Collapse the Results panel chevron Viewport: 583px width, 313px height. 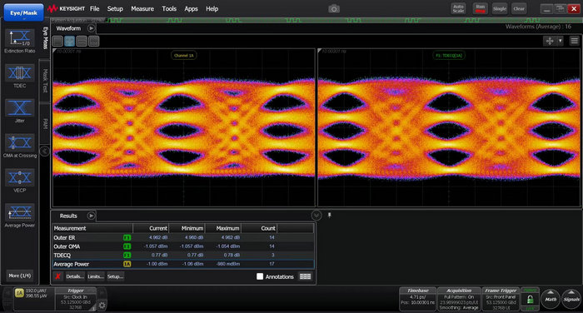(316, 216)
